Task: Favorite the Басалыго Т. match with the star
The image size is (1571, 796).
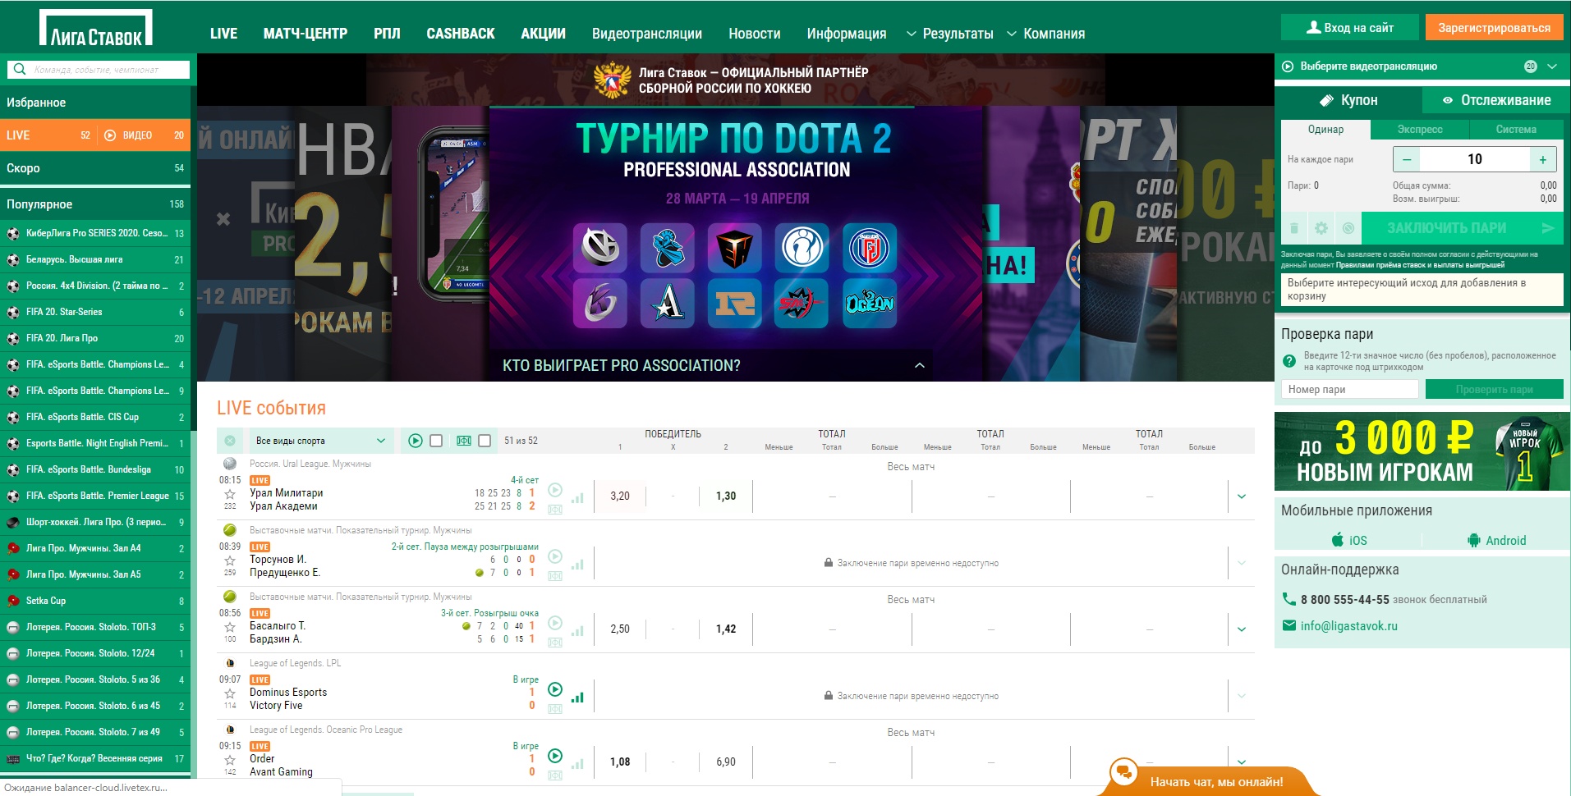Action: click(x=230, y=627)
